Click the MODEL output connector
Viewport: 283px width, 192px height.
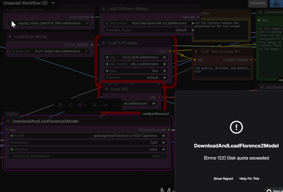point(198,17)
